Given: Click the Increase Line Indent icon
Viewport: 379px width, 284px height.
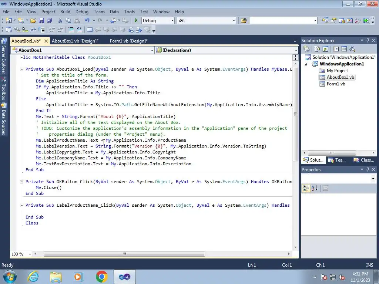Looking at the screenshot, I should coord(60,30).
